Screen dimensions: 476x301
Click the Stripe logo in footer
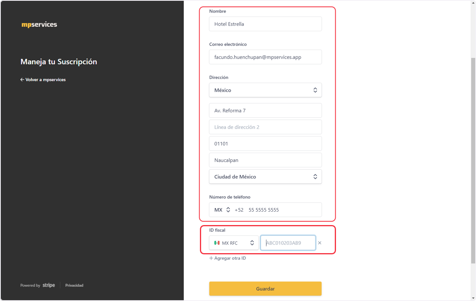(49, 285)
